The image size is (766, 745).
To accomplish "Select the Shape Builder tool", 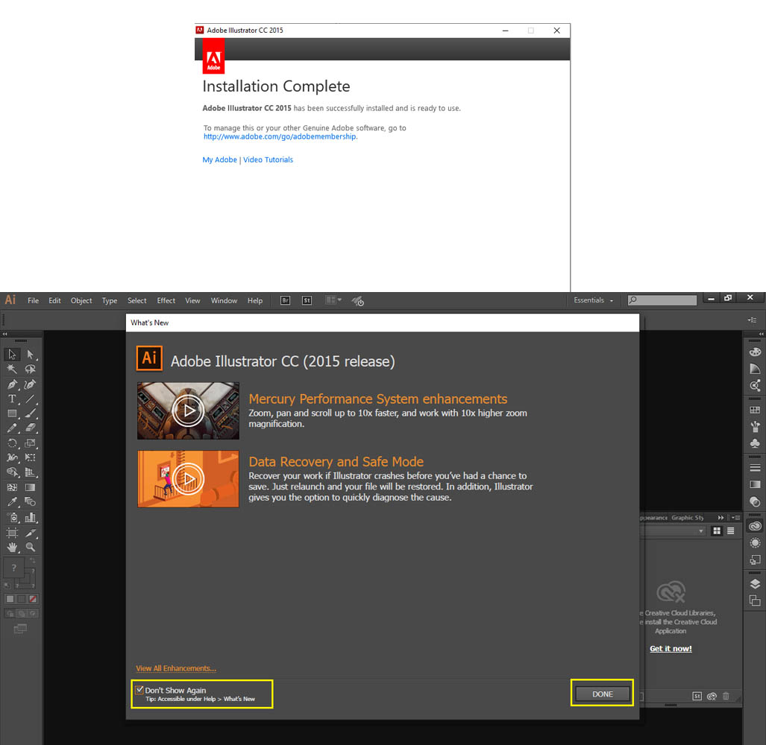I will point(12,472).
